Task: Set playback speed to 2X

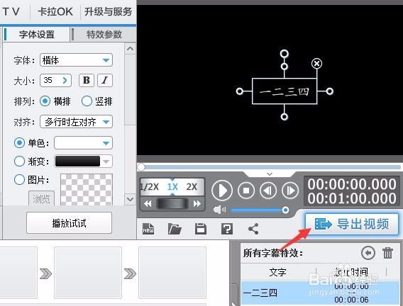Action: pyautogui.click(x=192, y=187)
